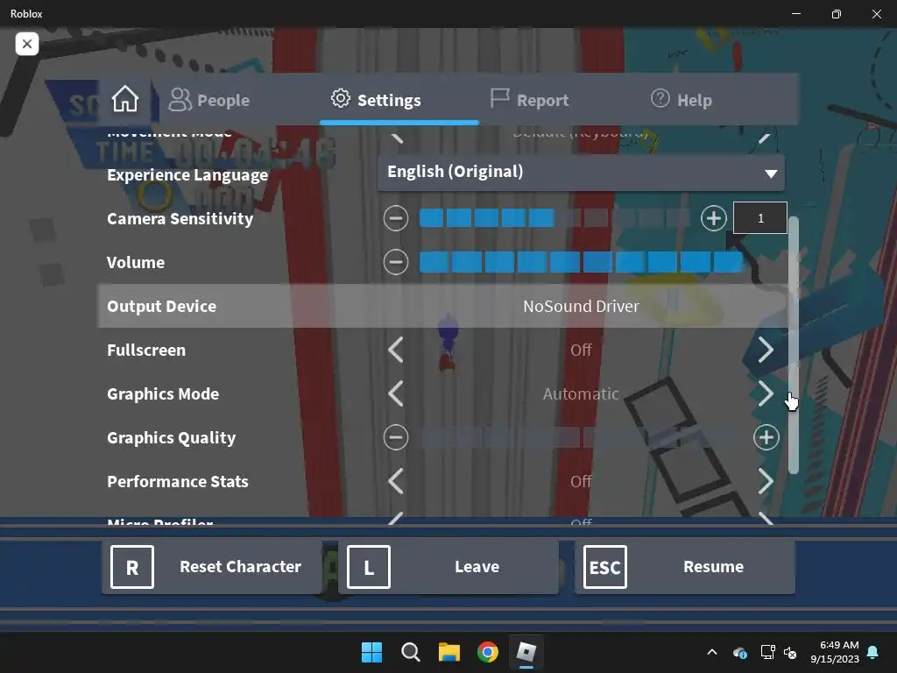Go to the Help tab

pyautogui.click(x=682, y=100)
